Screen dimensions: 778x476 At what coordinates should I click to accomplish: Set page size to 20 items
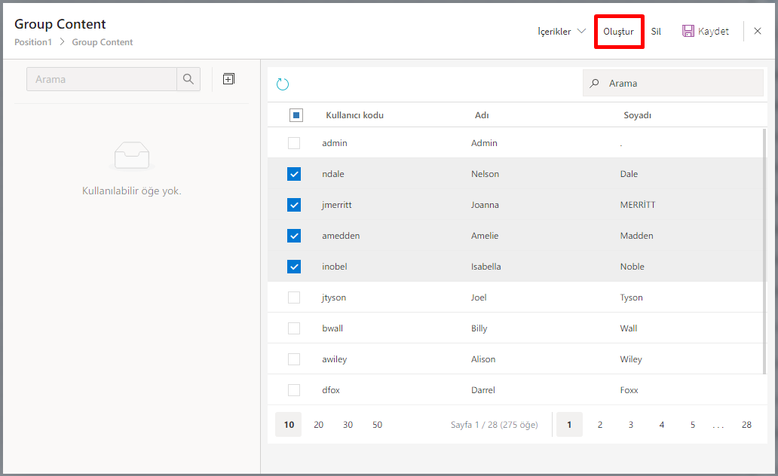(319, 425)
